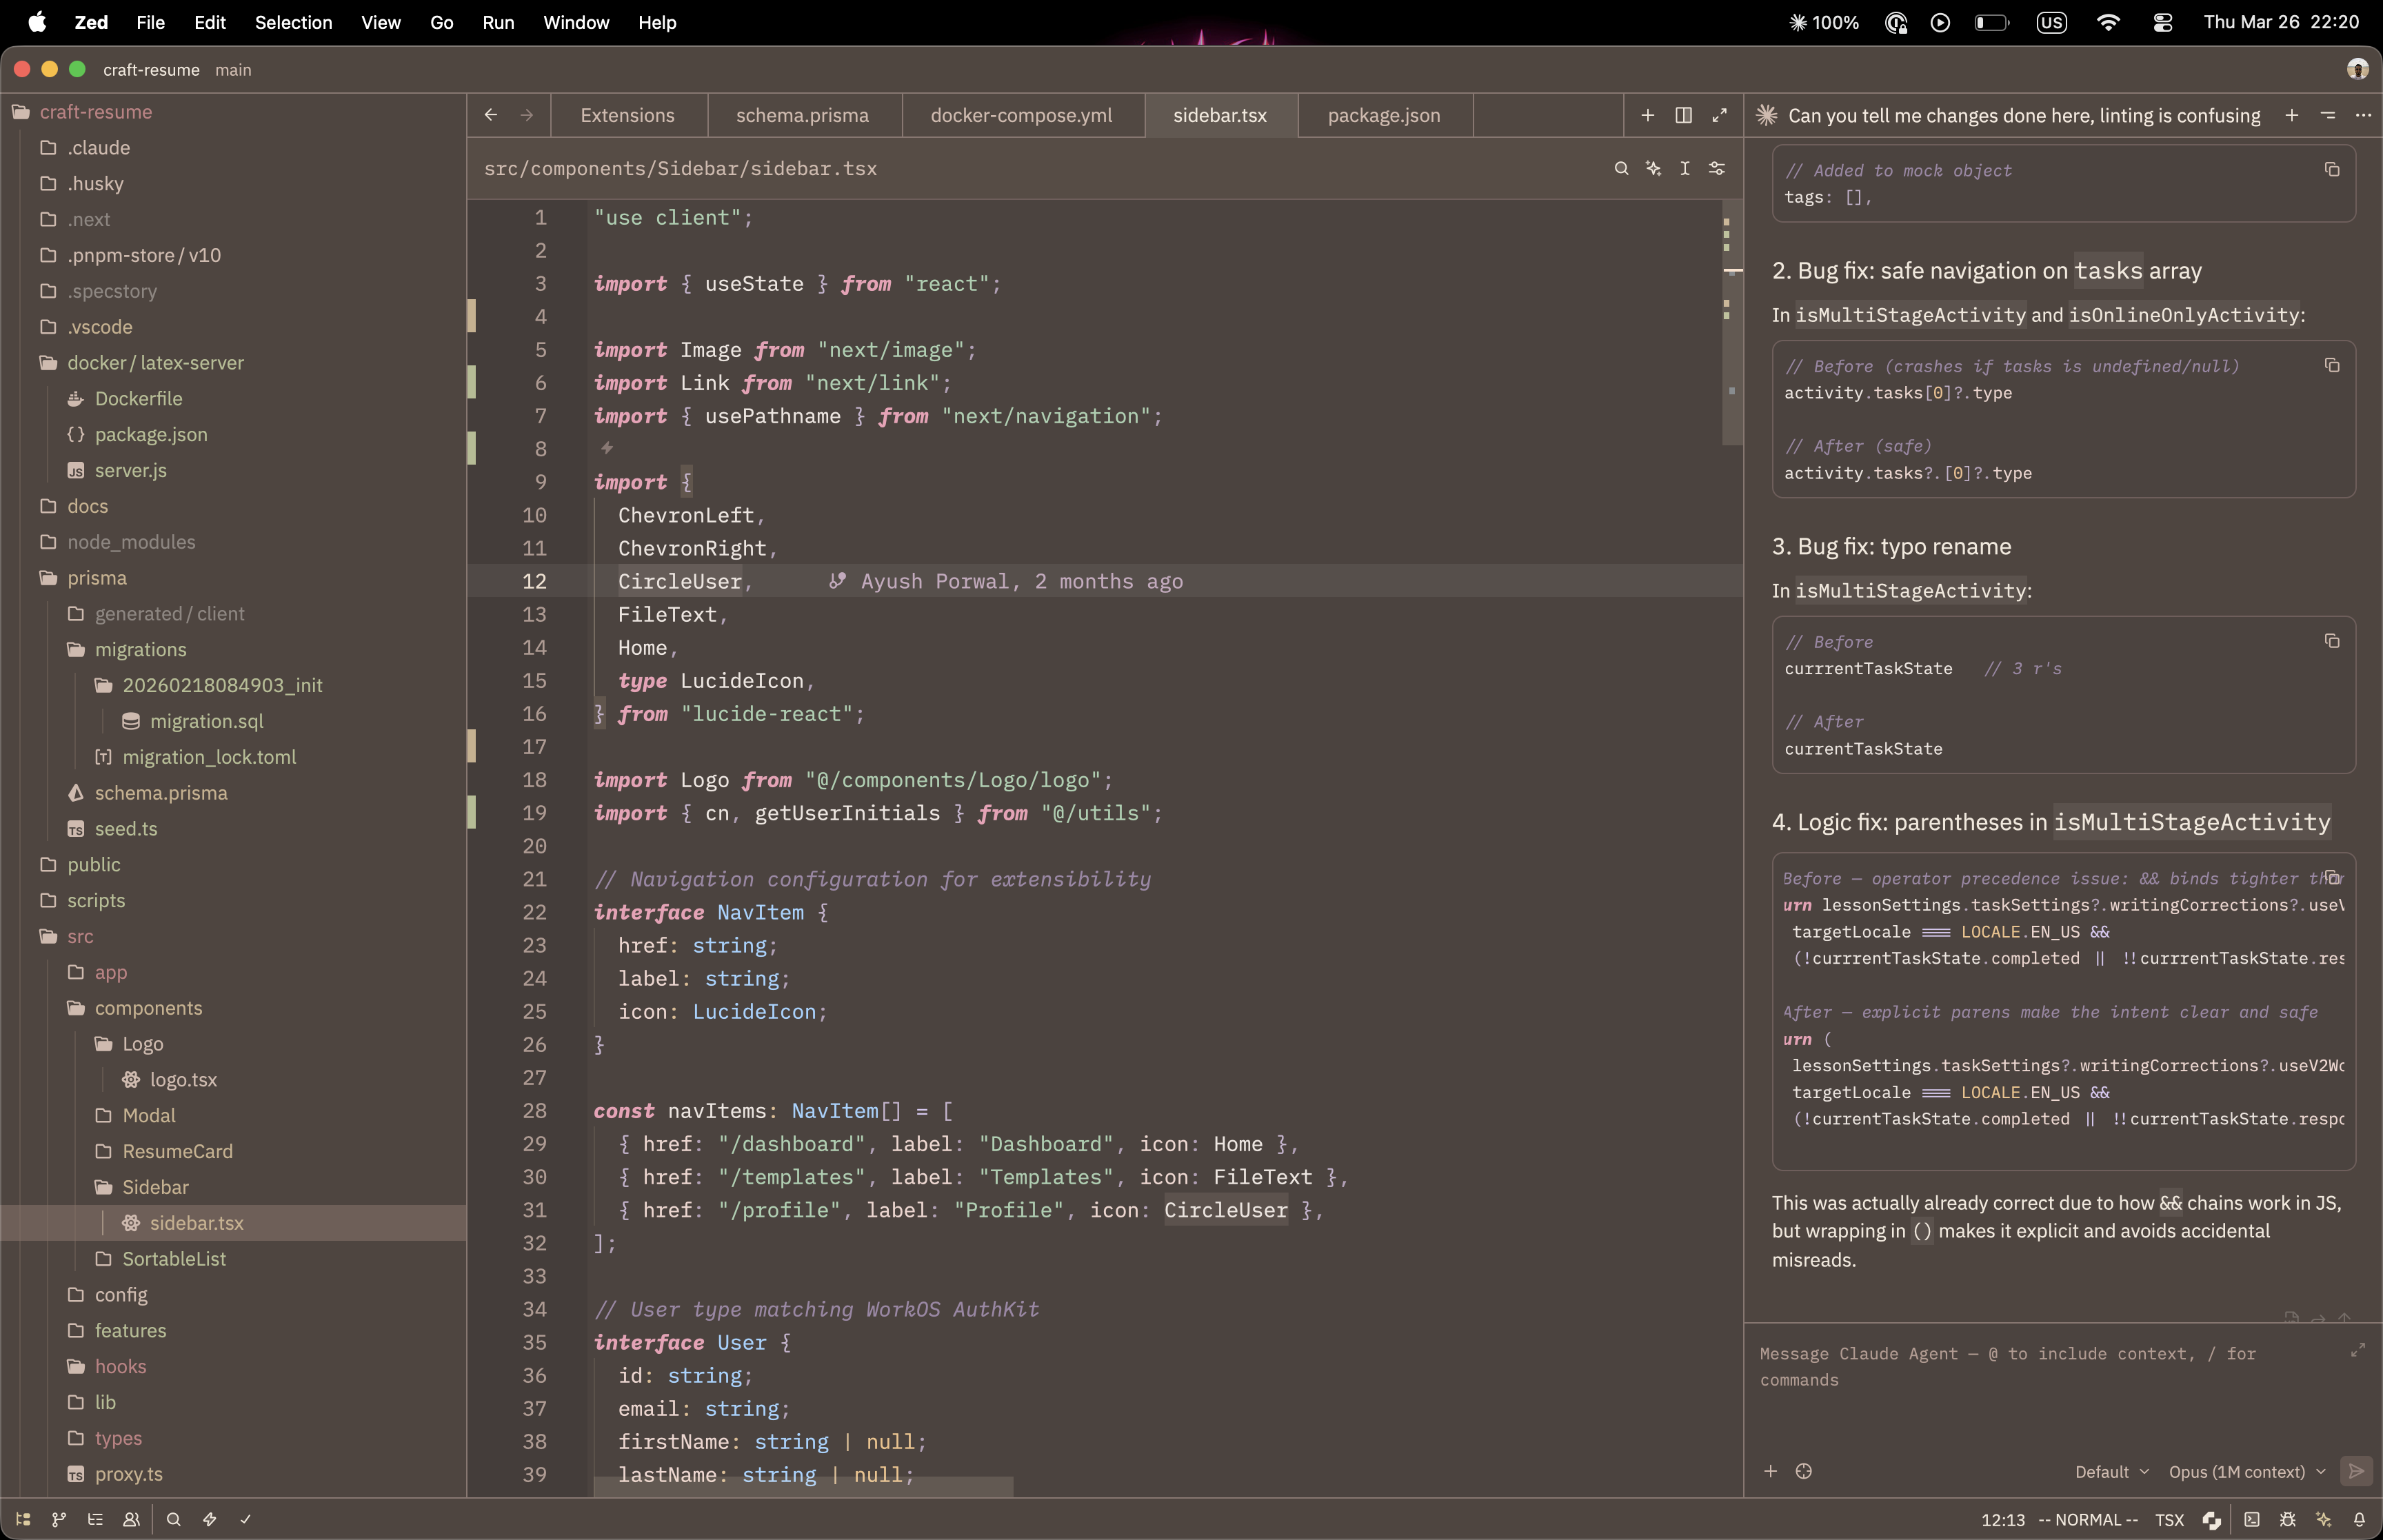Open the Default mode dropdown
The height and width of the screenshot is (1540, 2383).
[2111, 1471]
